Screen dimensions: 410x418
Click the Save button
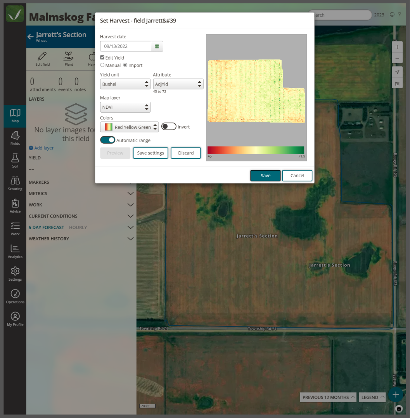pyautogui.click(x=265, y=175)
